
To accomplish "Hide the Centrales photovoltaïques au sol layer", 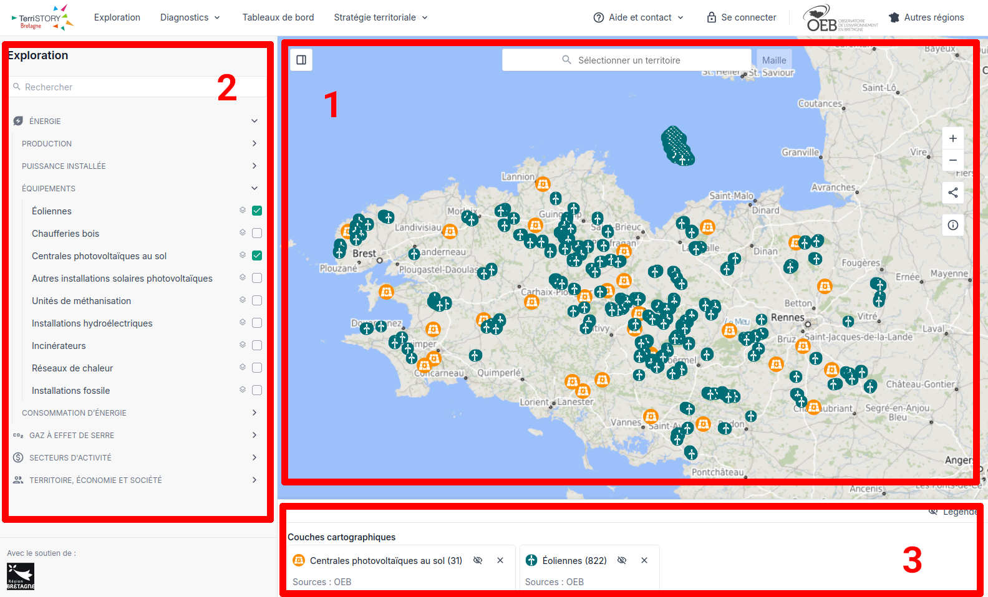I will click(x=478, y=560).
